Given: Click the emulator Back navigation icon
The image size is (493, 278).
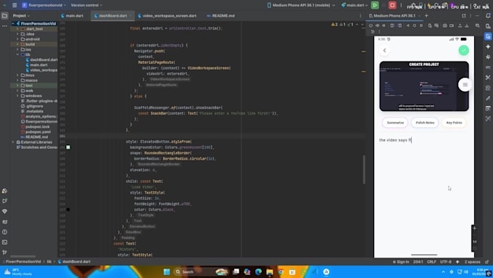Looking at the screenshot, I should (407, 25).
